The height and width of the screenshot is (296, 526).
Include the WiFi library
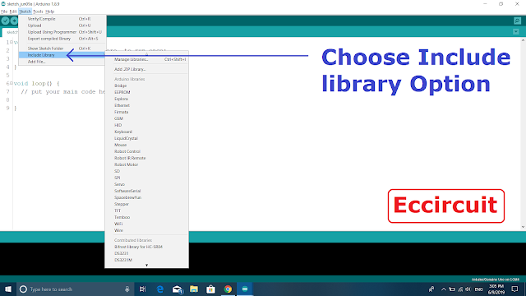click(146, 224)
